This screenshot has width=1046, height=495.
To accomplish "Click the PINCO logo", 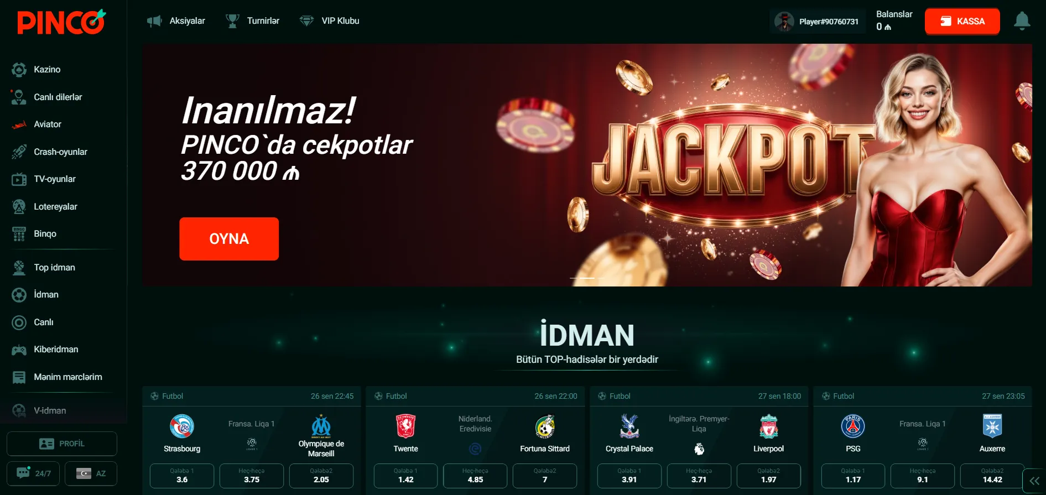I will pos(61,22).
